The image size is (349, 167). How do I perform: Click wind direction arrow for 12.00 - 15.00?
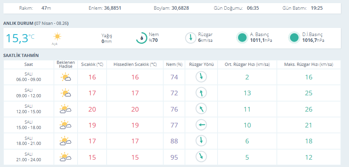(201, 109)
